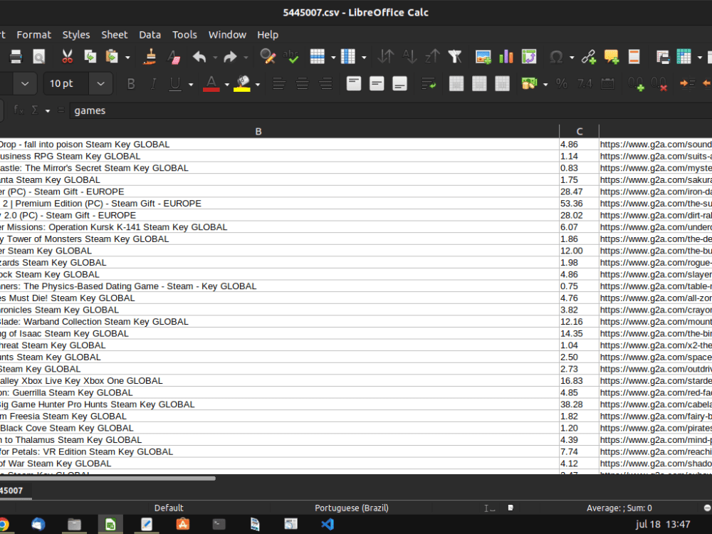The height and width of the screenshot is (534, 712).
Task: Open the Styles menu
Action: coord(76,34)
